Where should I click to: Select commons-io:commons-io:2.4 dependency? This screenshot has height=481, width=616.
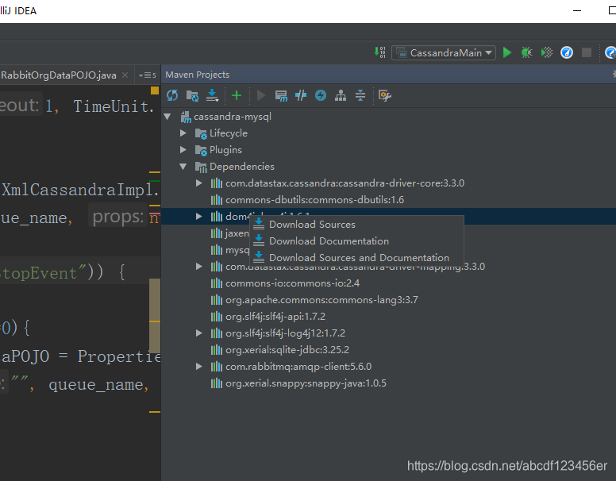coord(388,283)
